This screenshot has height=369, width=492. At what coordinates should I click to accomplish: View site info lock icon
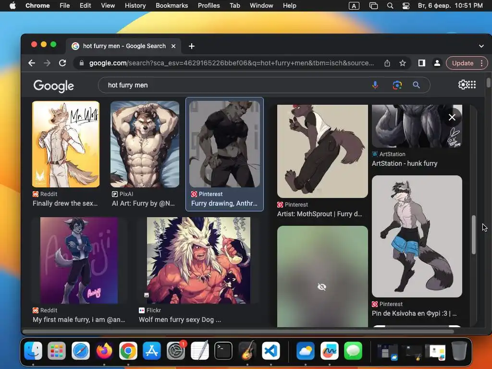pos(82,63)
